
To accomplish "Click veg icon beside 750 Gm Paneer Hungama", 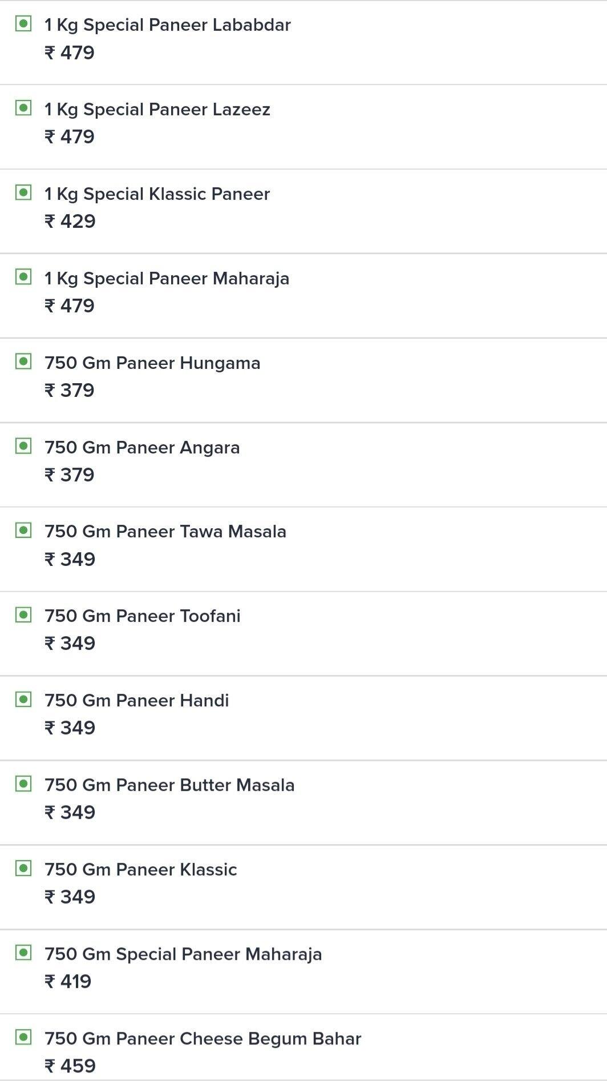I will 23,361.
